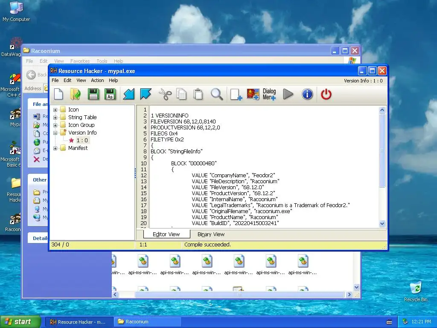Expand the Icon Group tree node
The image size is (437, 328).
point(55,125)
